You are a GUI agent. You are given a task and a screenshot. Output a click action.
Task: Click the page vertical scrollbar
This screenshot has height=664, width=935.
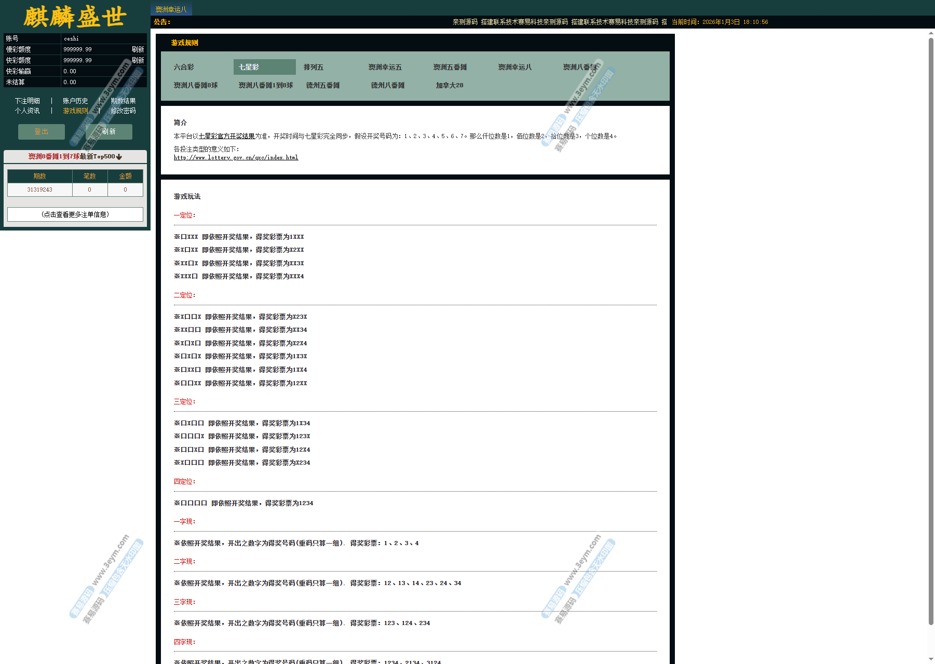931,332
